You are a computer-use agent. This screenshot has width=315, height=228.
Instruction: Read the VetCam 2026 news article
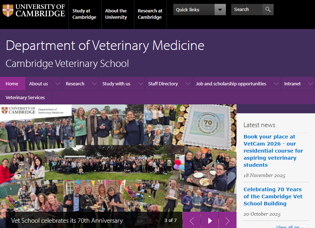(x=273, y=151)
